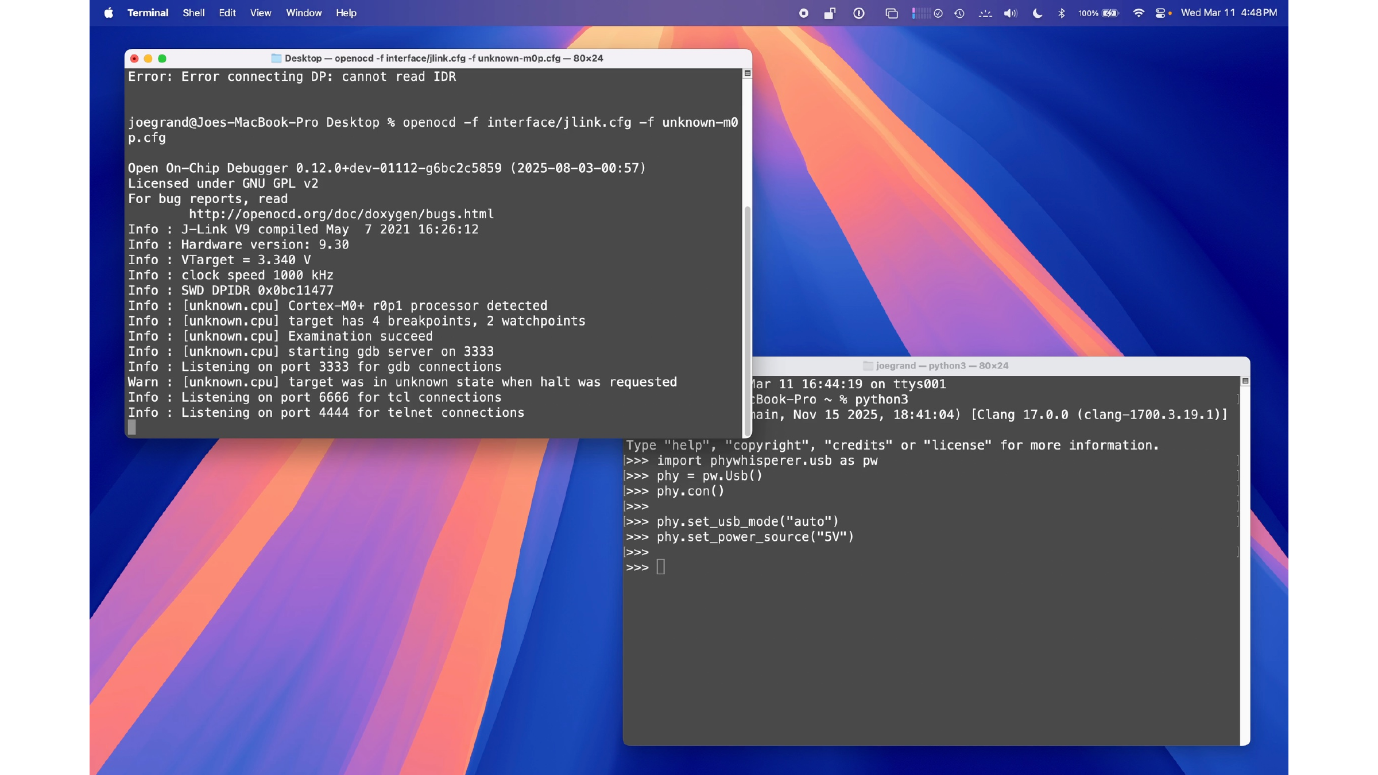Click the date and time clock
This screenshot has height=775, width=1378.
click(1229, 13)
